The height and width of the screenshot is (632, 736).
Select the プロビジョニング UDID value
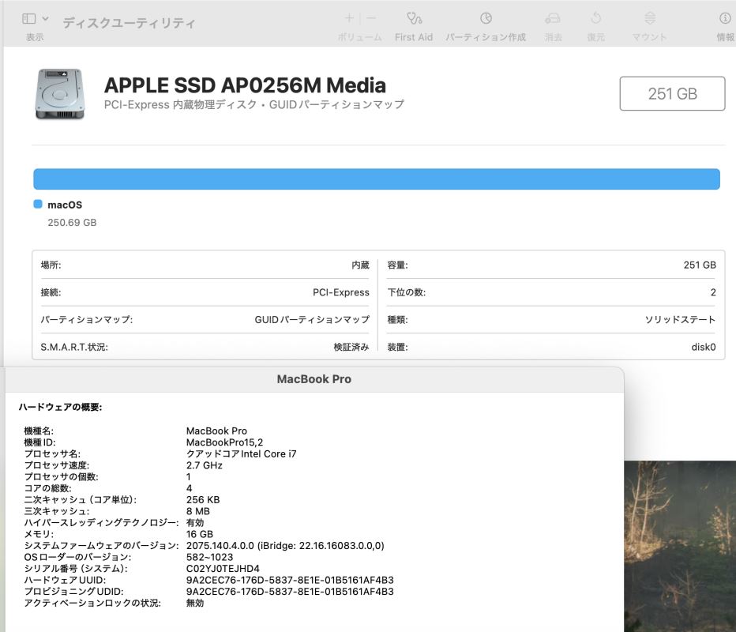click(x=290, y=592)
